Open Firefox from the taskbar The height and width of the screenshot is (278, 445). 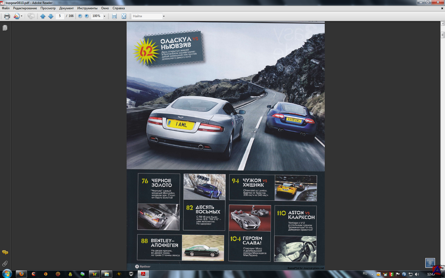21,274
